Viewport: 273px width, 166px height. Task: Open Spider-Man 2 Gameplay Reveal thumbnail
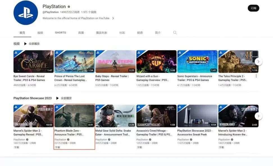[x=33, y=116]
